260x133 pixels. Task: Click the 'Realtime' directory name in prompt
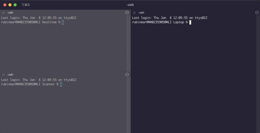coord(49,22)
